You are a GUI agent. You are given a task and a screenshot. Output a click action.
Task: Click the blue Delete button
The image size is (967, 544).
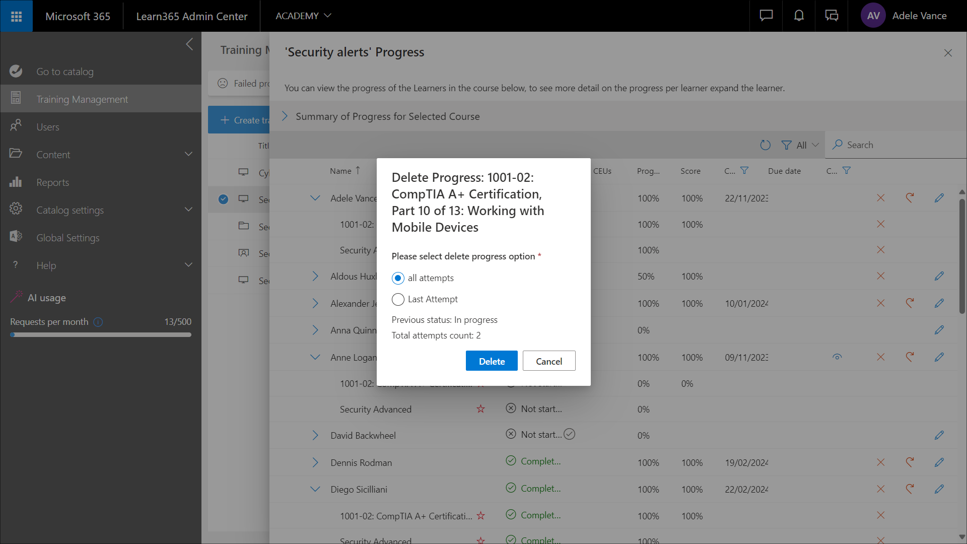point(491,361)
